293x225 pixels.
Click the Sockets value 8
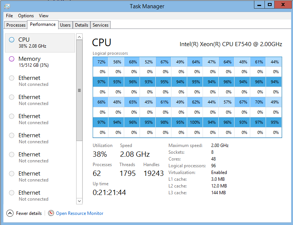(x=212, y=152)
